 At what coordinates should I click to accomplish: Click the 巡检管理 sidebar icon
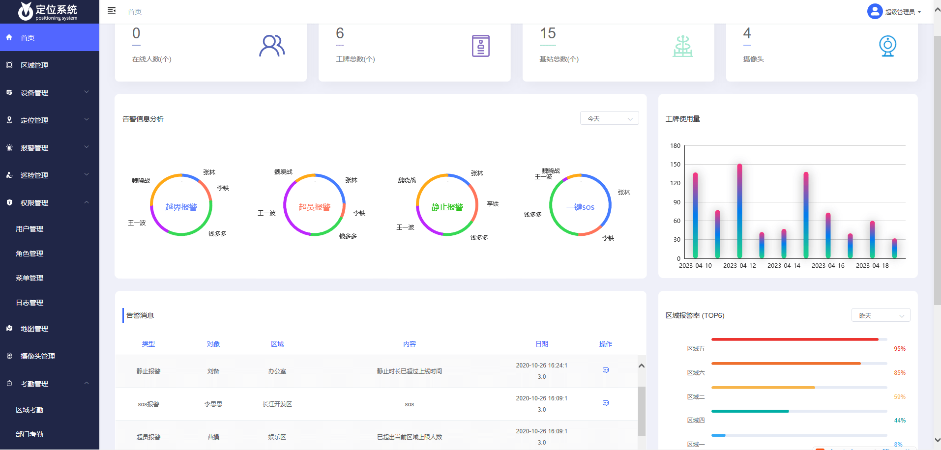coord(9,175)
